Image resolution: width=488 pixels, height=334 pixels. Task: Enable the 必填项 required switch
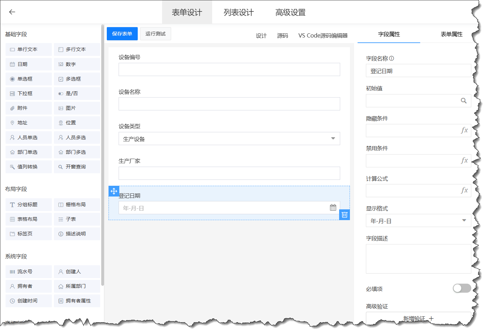462,288
